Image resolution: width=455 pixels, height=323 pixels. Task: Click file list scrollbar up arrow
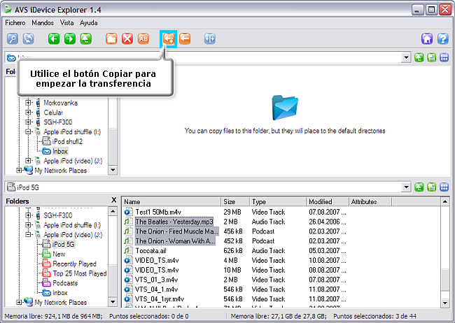pos(445,201)
